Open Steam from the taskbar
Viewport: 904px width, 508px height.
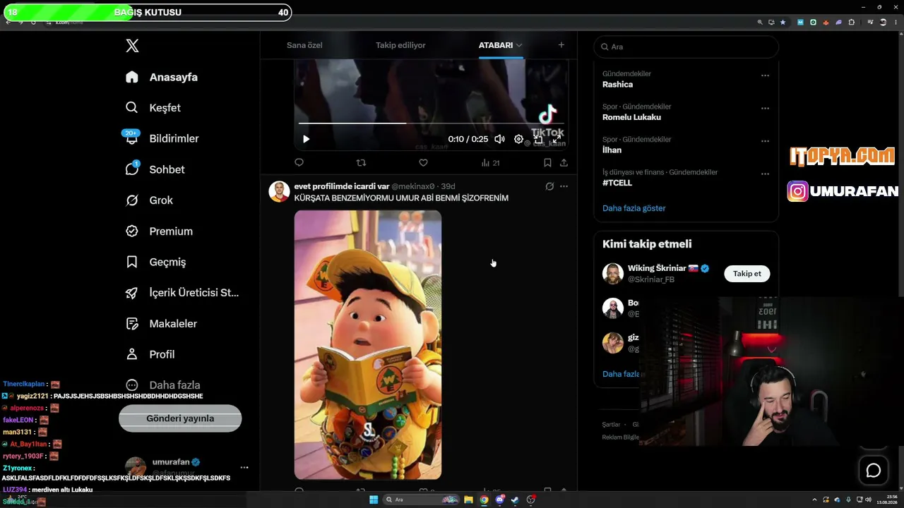coord(515,500)
